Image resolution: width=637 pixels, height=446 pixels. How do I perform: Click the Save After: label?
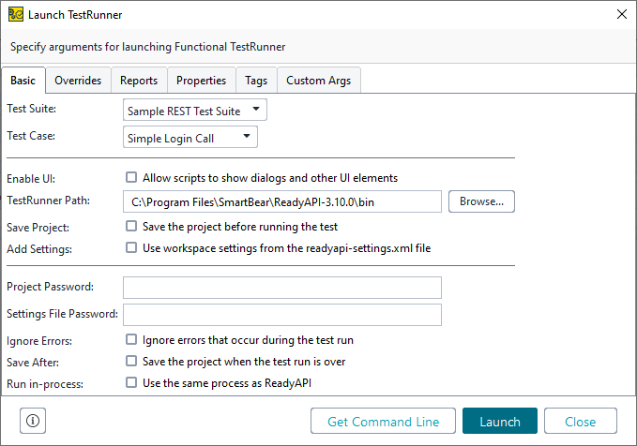[33, 363]
